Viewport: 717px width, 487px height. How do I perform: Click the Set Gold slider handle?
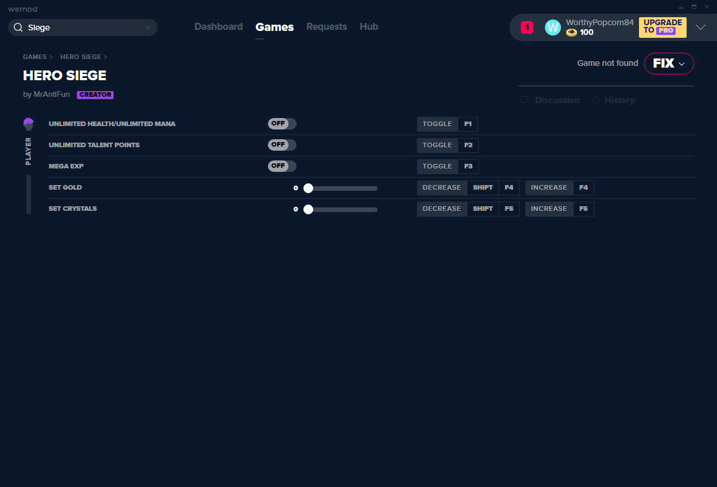pos(308,188)
